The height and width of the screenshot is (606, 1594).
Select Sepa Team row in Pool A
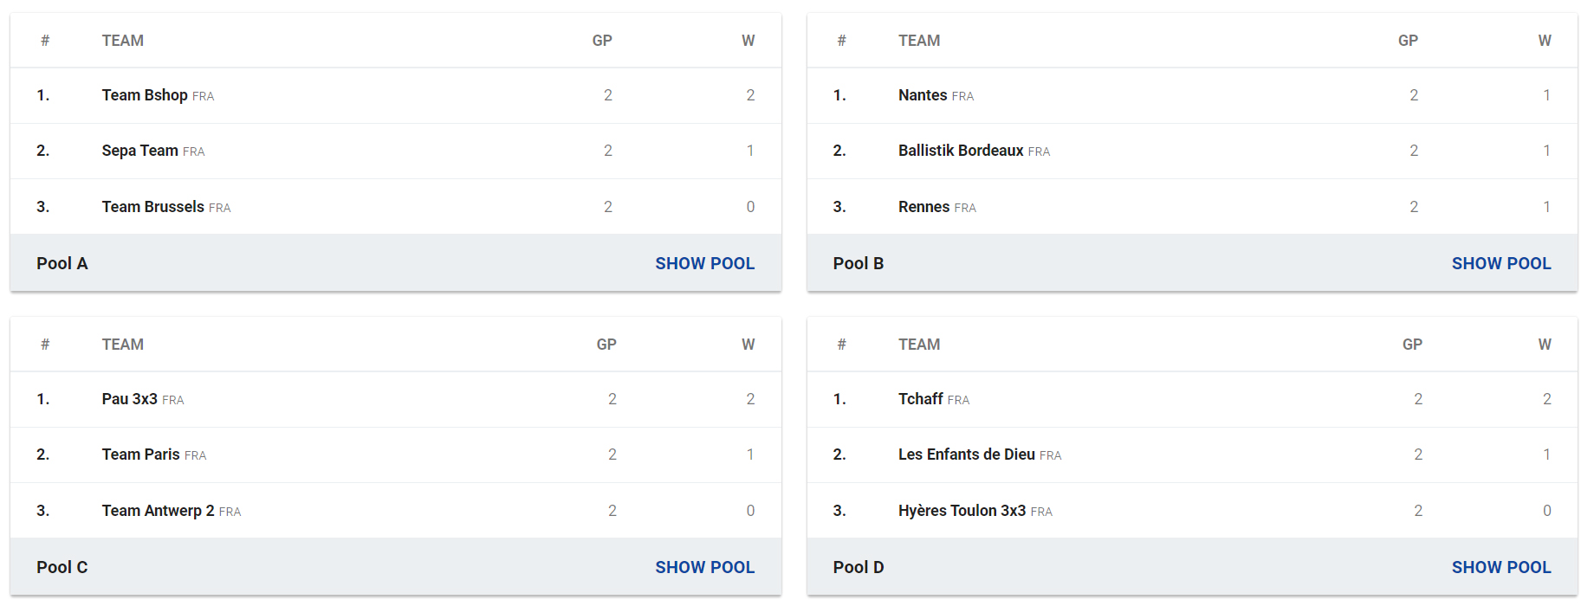396,151
